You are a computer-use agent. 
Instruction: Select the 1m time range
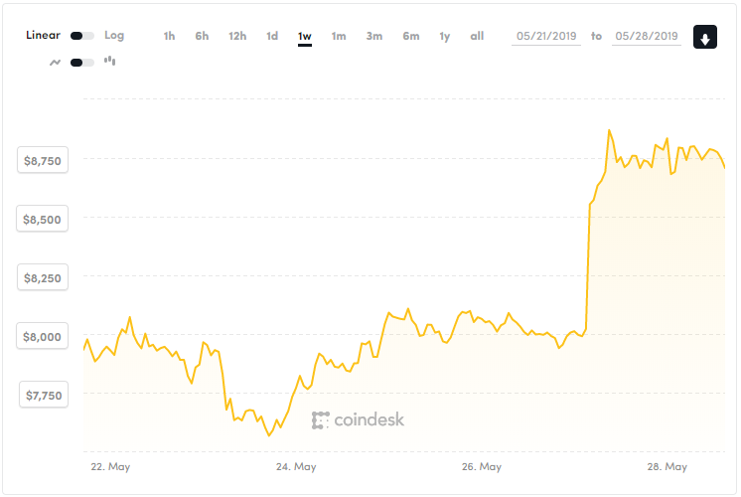click(x=339, y=36)
